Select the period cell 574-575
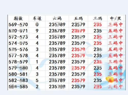128x95 pixels. click(18, 43)
